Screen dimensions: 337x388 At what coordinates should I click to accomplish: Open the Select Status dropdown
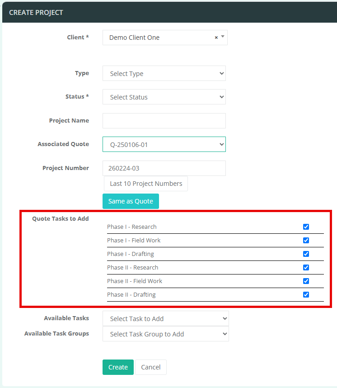[x=164, y=97]
